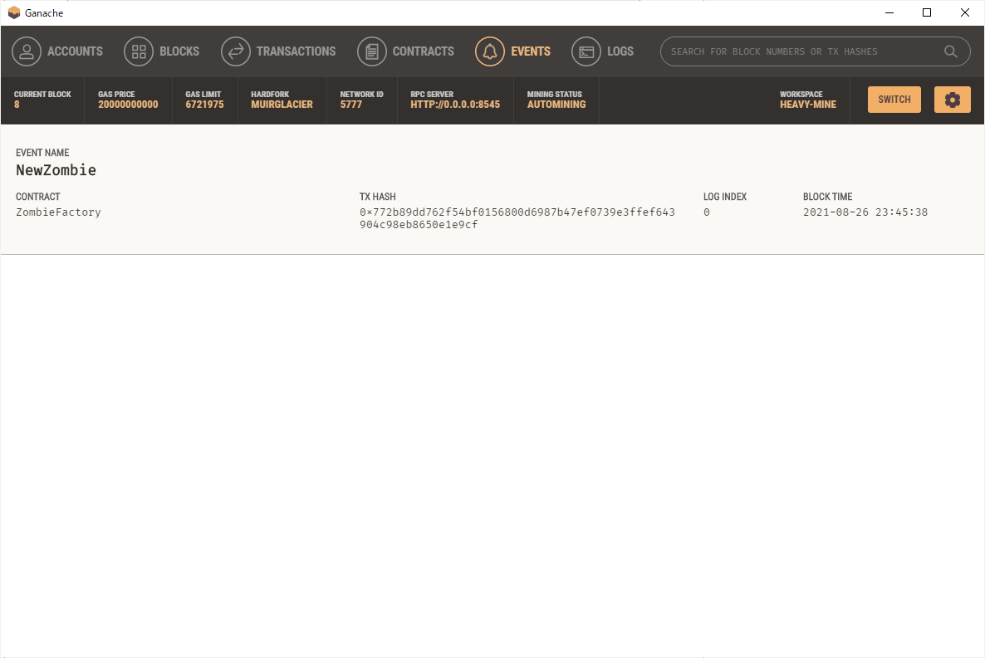Screen dimensions: 985x658
Task: Click the ZombieFactory contract name
Action: pyautogui.click(x=58, y=212)
